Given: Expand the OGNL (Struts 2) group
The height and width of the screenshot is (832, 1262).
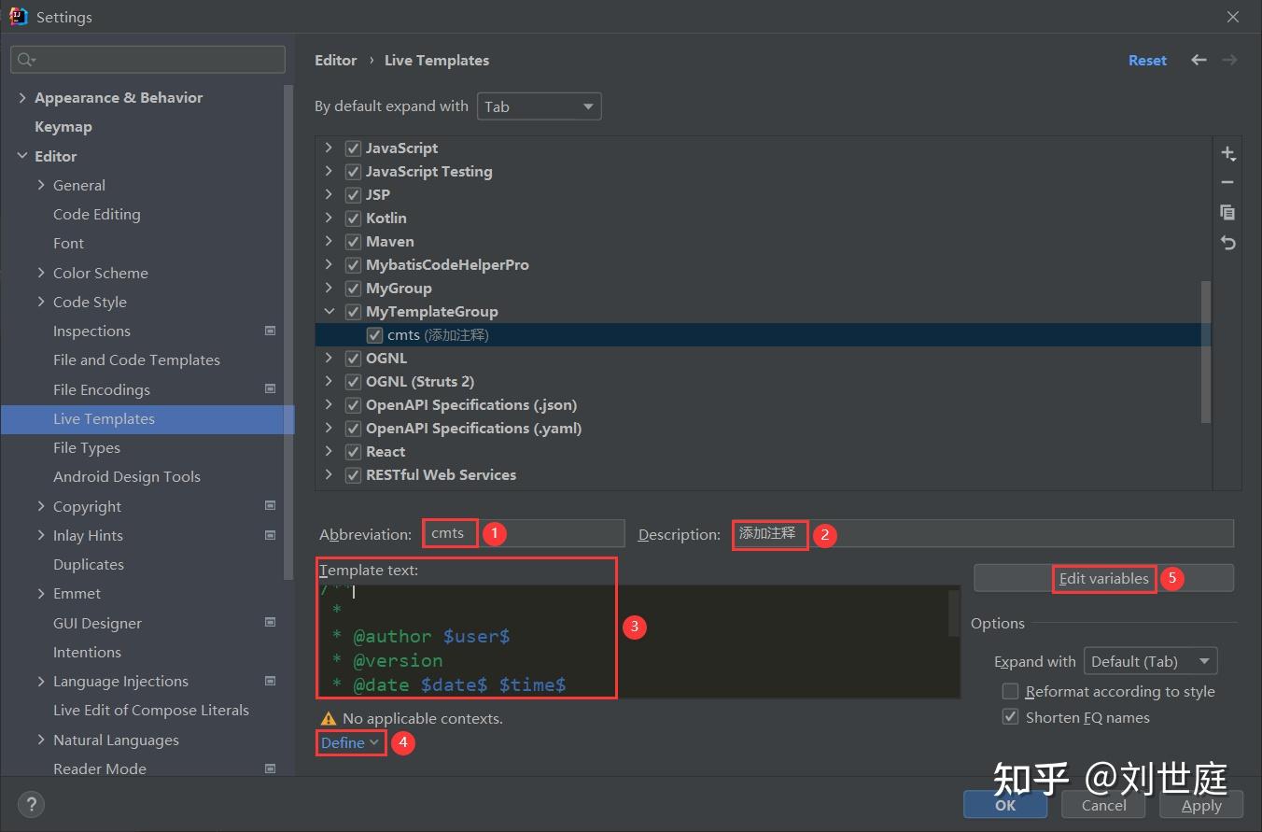Looking at the screenshot, I should click(329, 382).
